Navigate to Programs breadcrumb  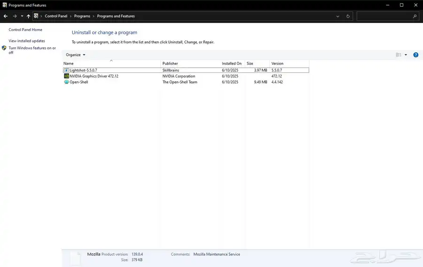point(82,16)
